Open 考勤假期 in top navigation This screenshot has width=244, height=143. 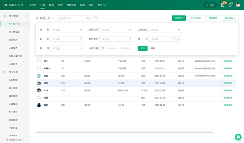pyautogui.click(x=71, y=5)
